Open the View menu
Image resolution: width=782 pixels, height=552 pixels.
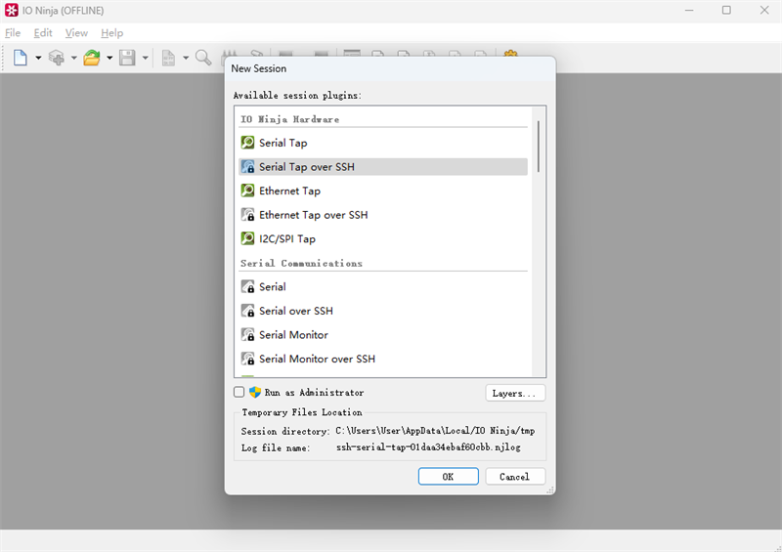[x=76, y=33]
